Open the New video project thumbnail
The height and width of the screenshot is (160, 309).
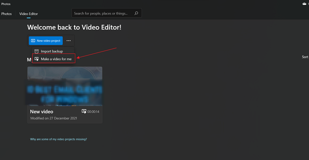[x=65, y=86]
